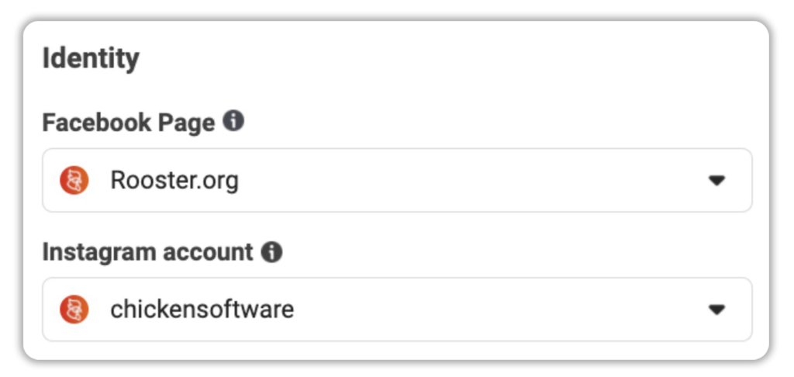Click the chickensoftware account logo icon

tap(74, 310)
